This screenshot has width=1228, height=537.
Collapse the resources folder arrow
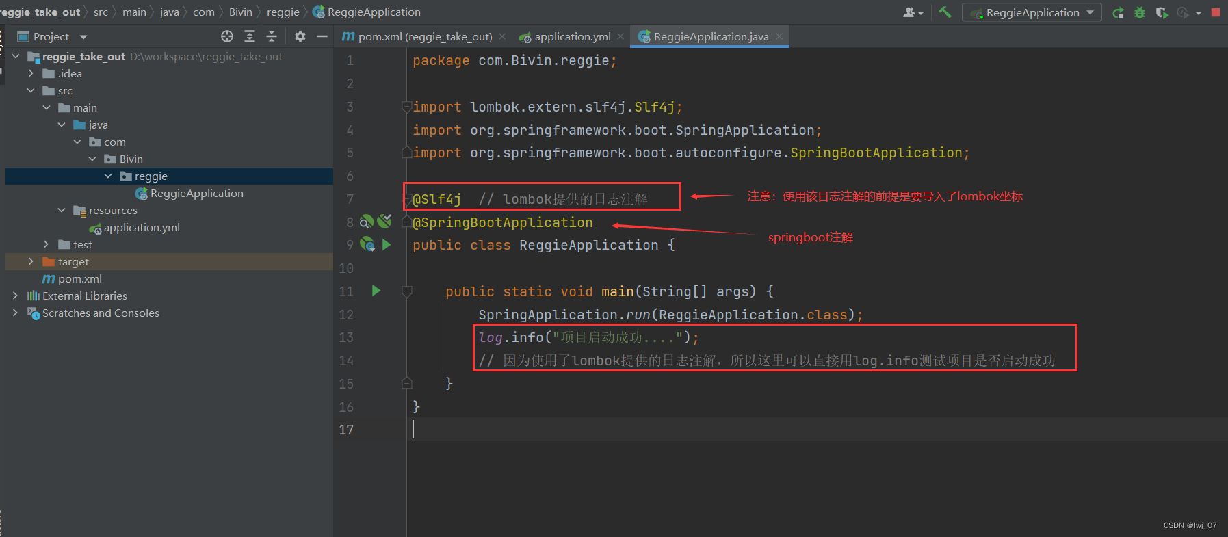pos(62,210)
